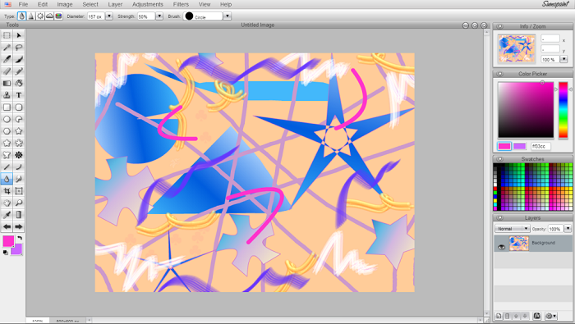
Task: Open the Select menu
Action: tap(90, 4)
